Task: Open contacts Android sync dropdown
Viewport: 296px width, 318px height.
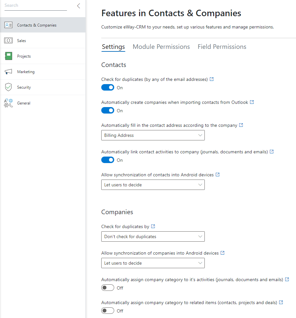Action: pos(153,185)
